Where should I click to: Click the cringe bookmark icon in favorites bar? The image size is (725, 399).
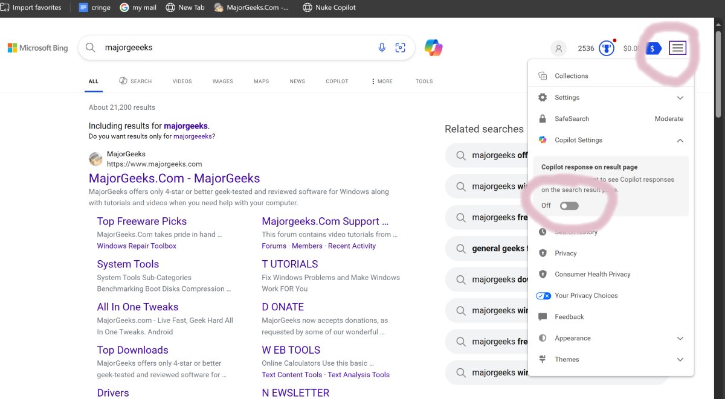(83, 7)
